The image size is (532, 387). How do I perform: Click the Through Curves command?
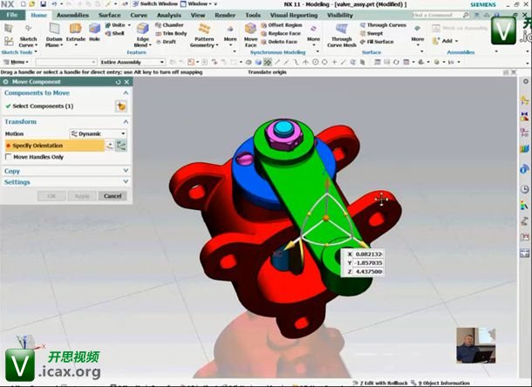tap(383, 25)
